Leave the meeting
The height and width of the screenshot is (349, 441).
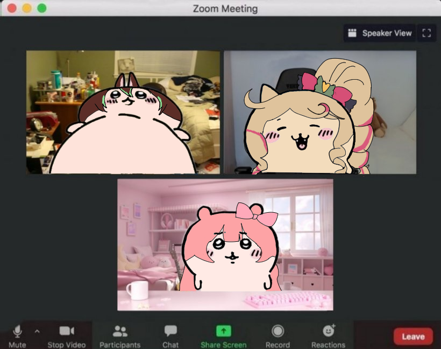click(413, 336)
